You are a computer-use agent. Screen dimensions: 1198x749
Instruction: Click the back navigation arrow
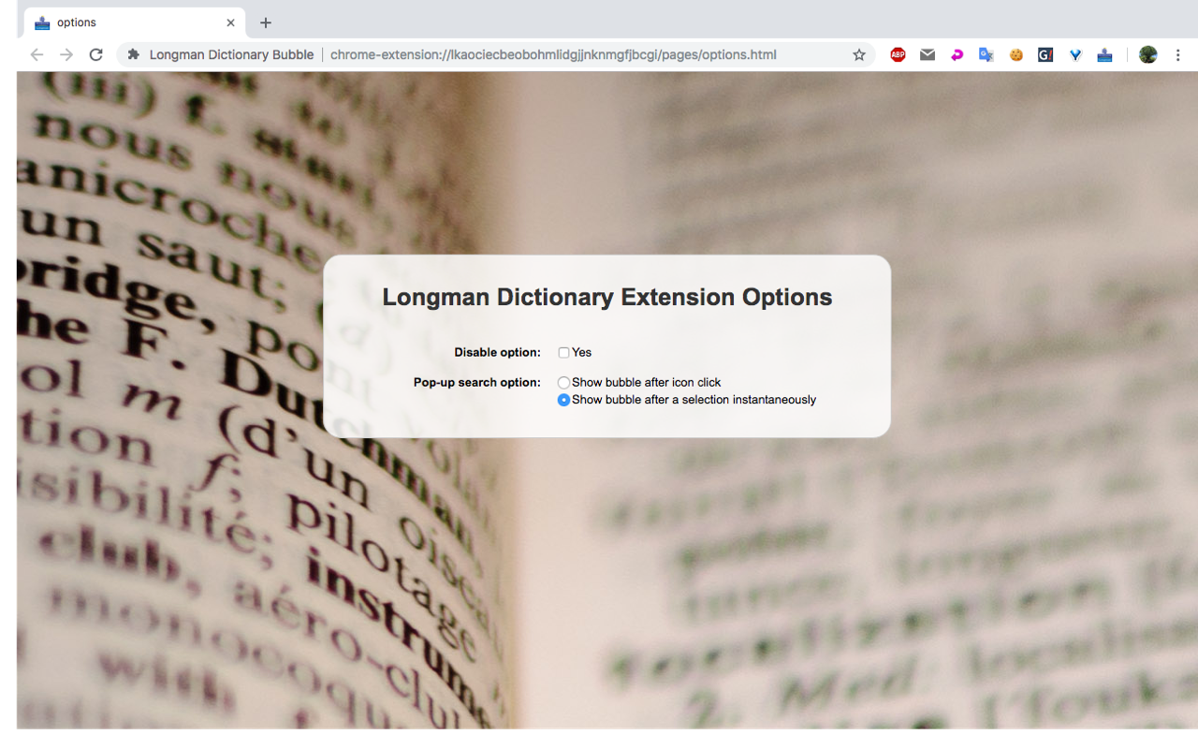tap(37, 54)
